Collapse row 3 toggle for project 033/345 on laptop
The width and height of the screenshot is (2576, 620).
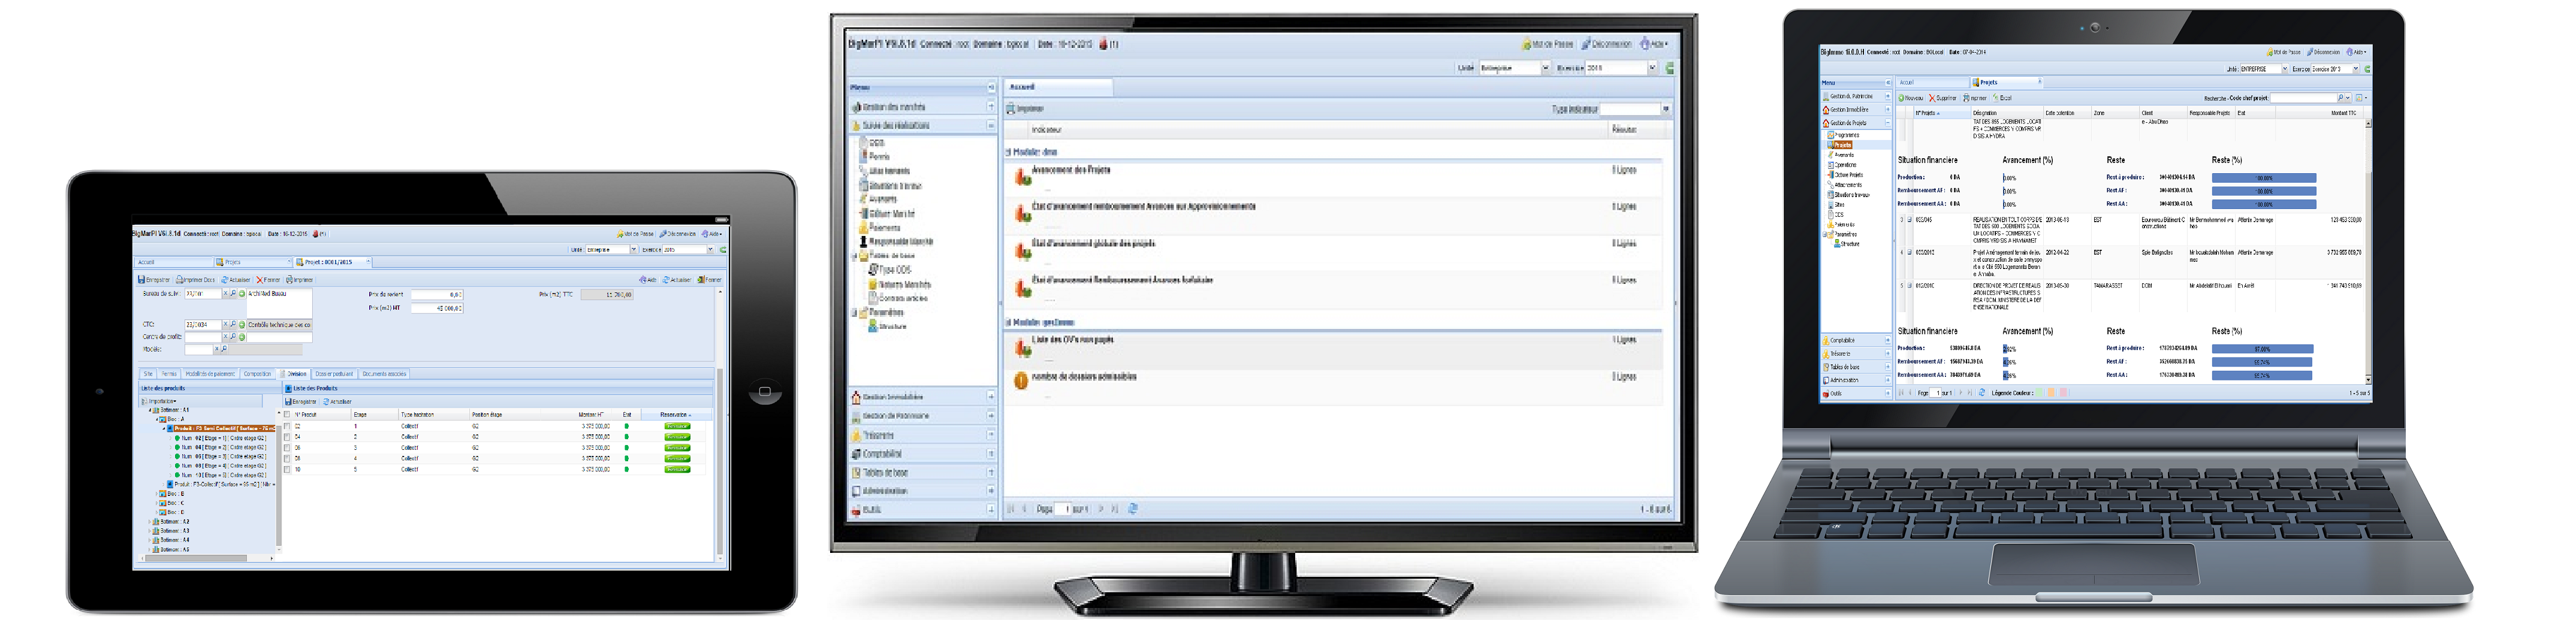1910,220
